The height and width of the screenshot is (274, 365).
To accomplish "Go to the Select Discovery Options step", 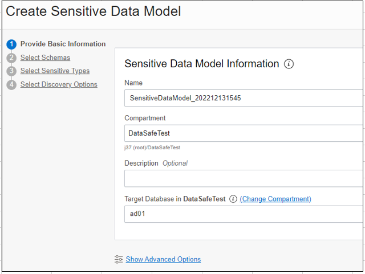I will [x=59, y=84].
